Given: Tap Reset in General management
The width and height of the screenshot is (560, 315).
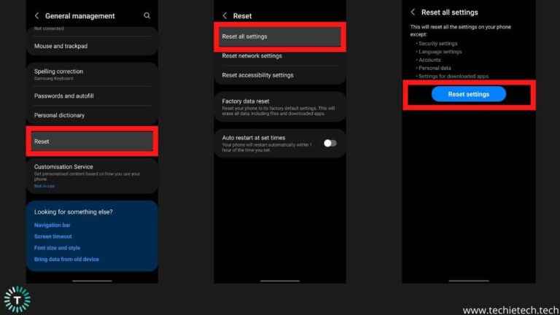Looking at the screenshot, I should click(x=92, y=141).
